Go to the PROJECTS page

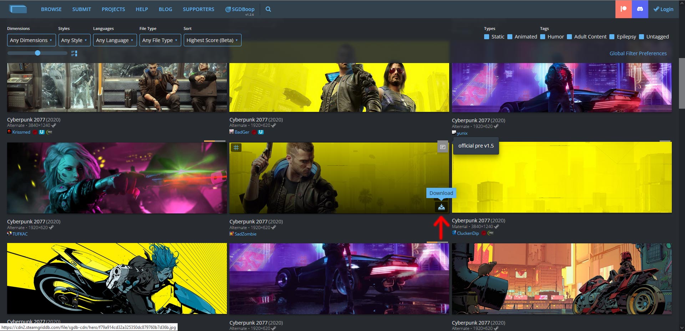(113, 9)
